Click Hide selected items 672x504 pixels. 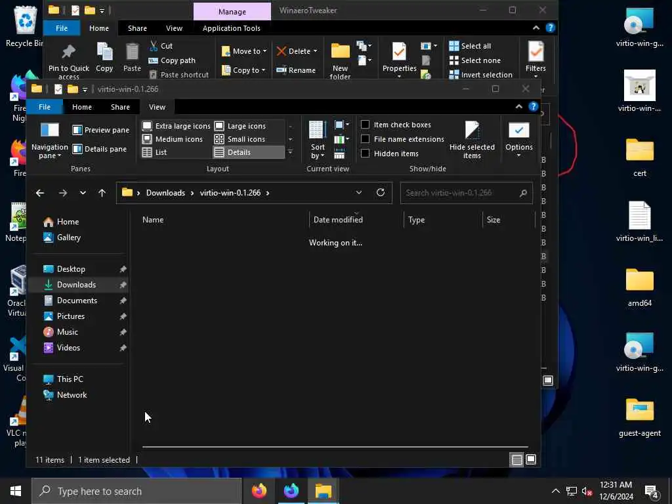472,140
